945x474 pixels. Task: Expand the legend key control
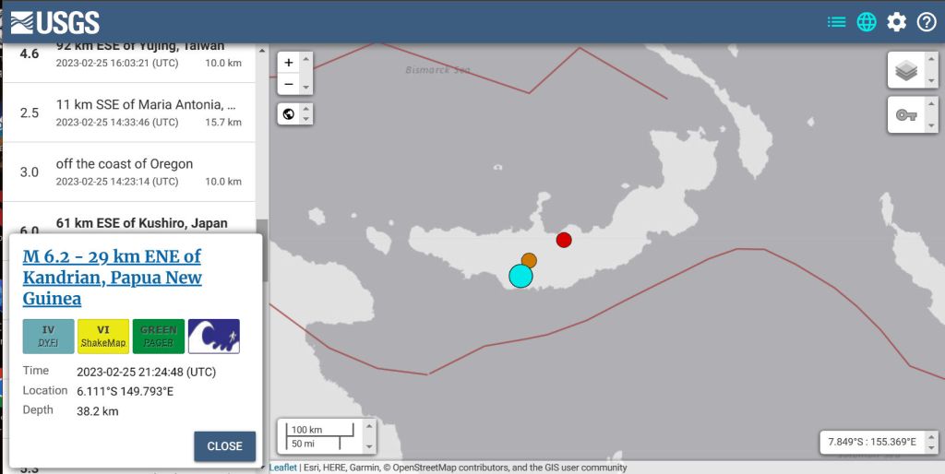click(906, 115)
